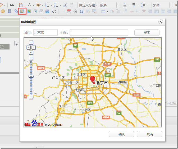Open the line height spacing dropdown
178x149 pixels.
pyautogui.click(x=147, y=5)
